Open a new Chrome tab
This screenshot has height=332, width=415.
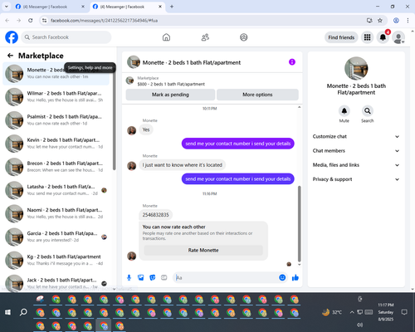[x=172, y=7]
